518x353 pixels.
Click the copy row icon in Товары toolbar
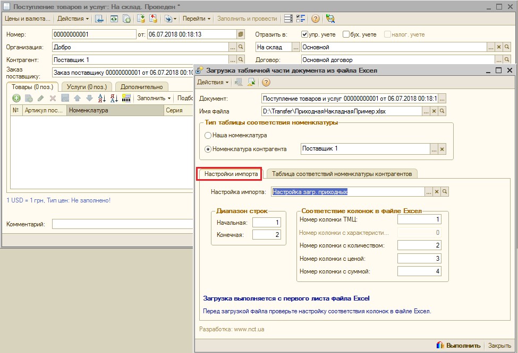(29, 98)
